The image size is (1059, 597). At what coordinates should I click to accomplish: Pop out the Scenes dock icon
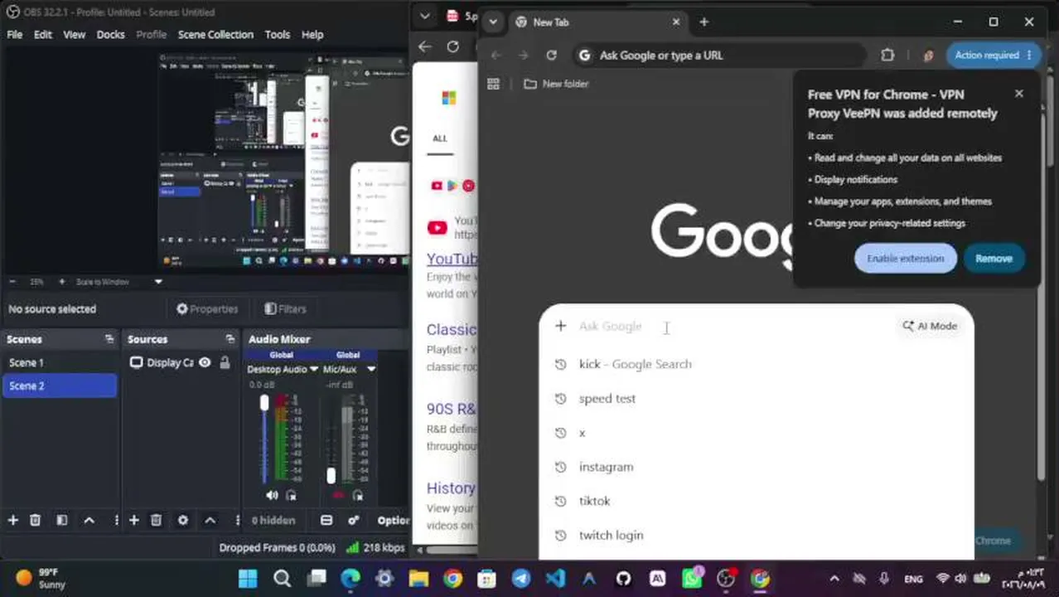tap(109, 339)
